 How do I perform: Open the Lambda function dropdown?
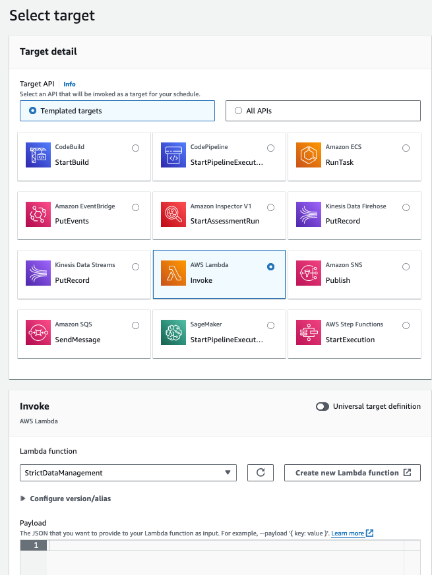tap(128, 473)
